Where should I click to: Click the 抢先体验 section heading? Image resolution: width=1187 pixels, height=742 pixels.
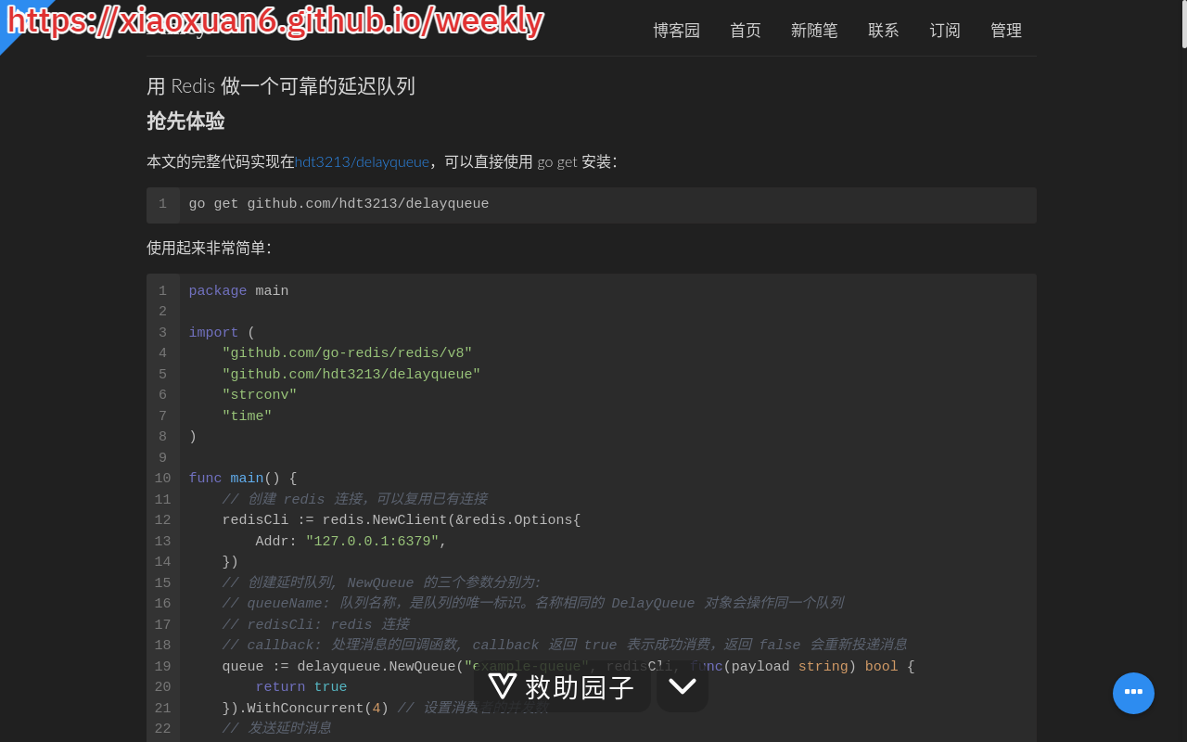185,122
